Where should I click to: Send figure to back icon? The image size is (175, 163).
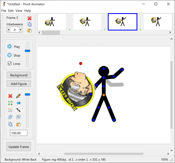[18, 117]
